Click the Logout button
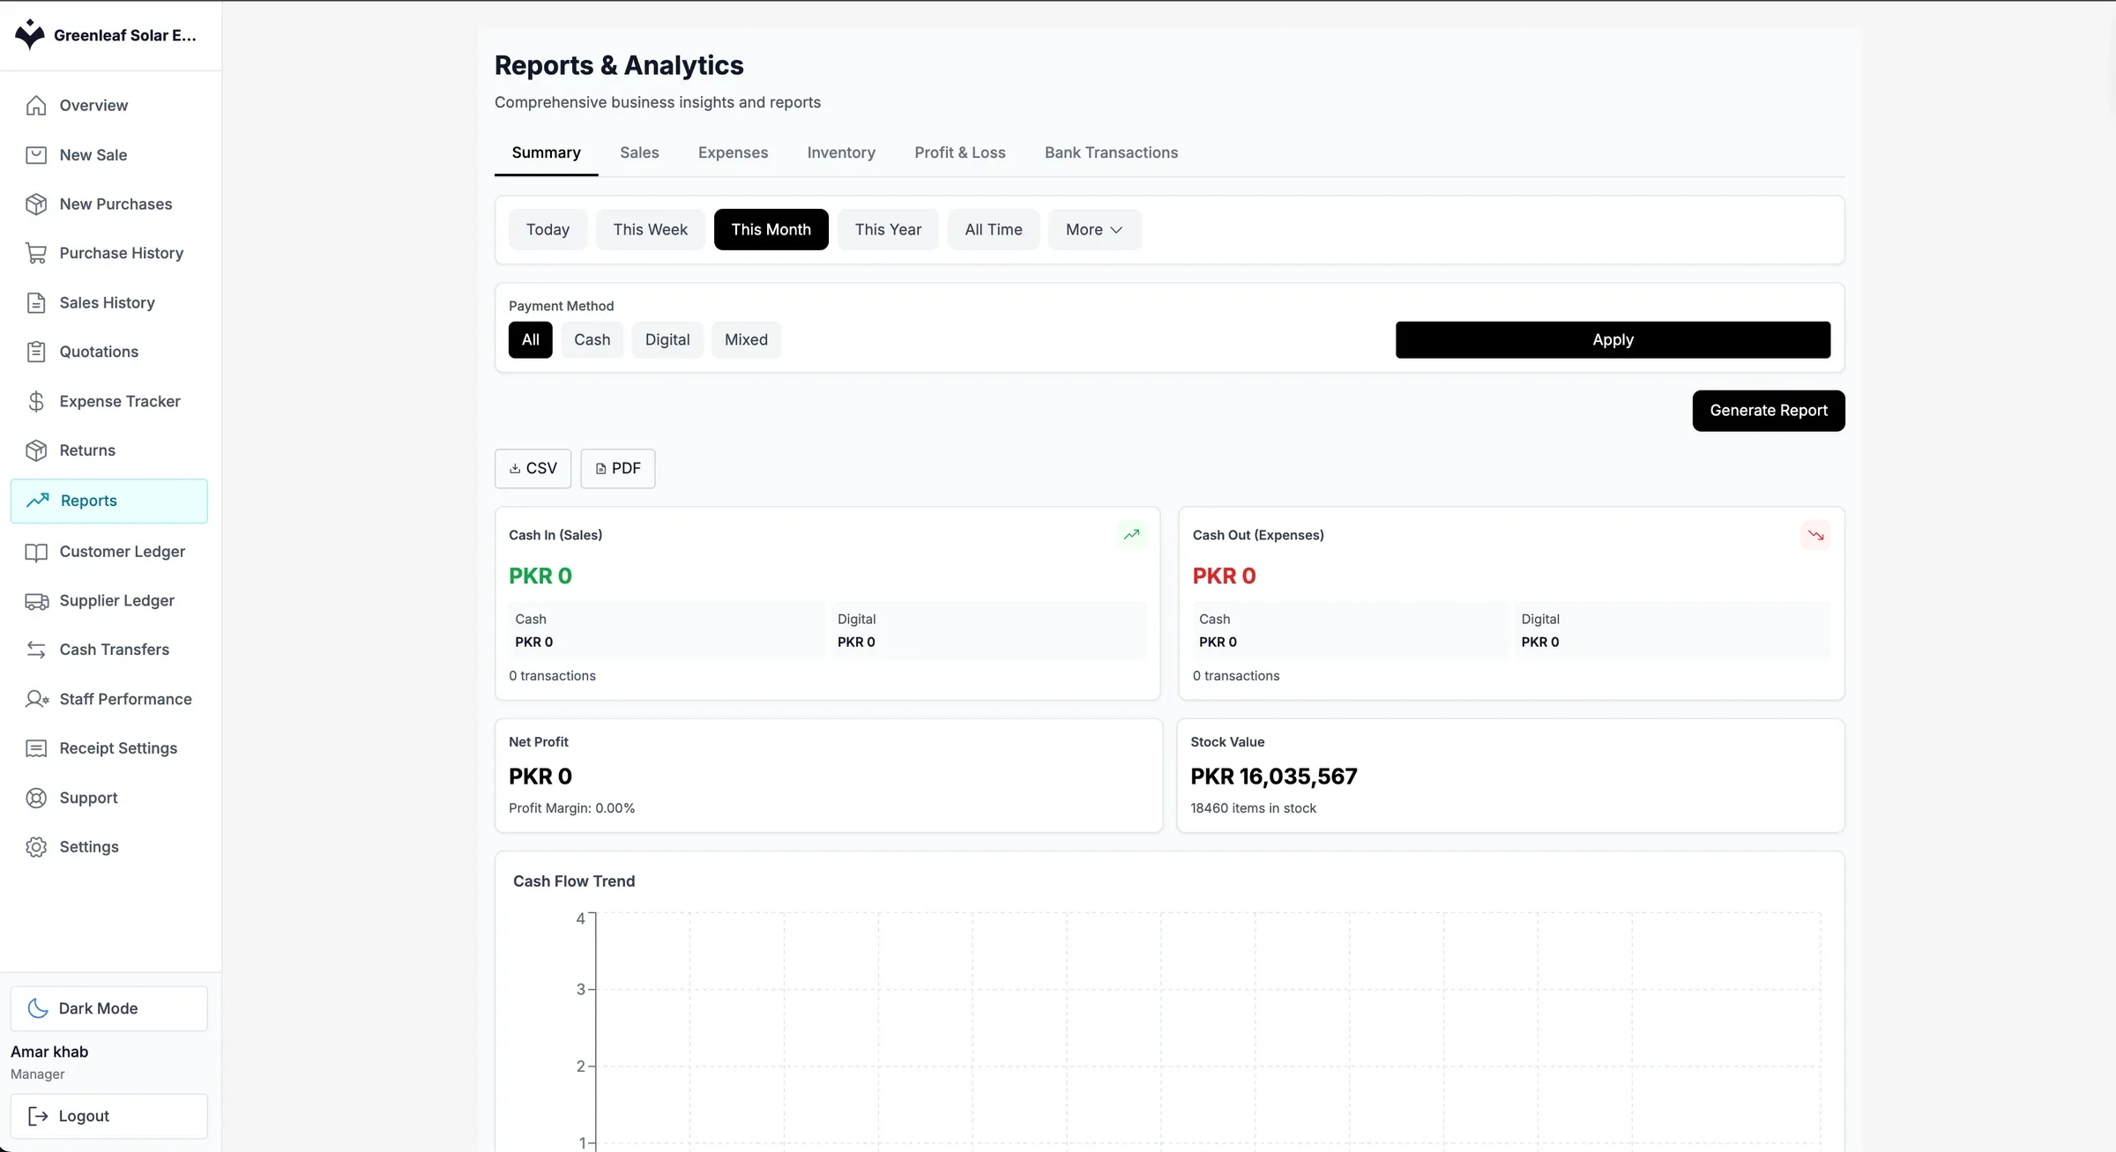Image resolution: width=2116 pixels, height=1152 pixels. click(x=109, y=1116)
